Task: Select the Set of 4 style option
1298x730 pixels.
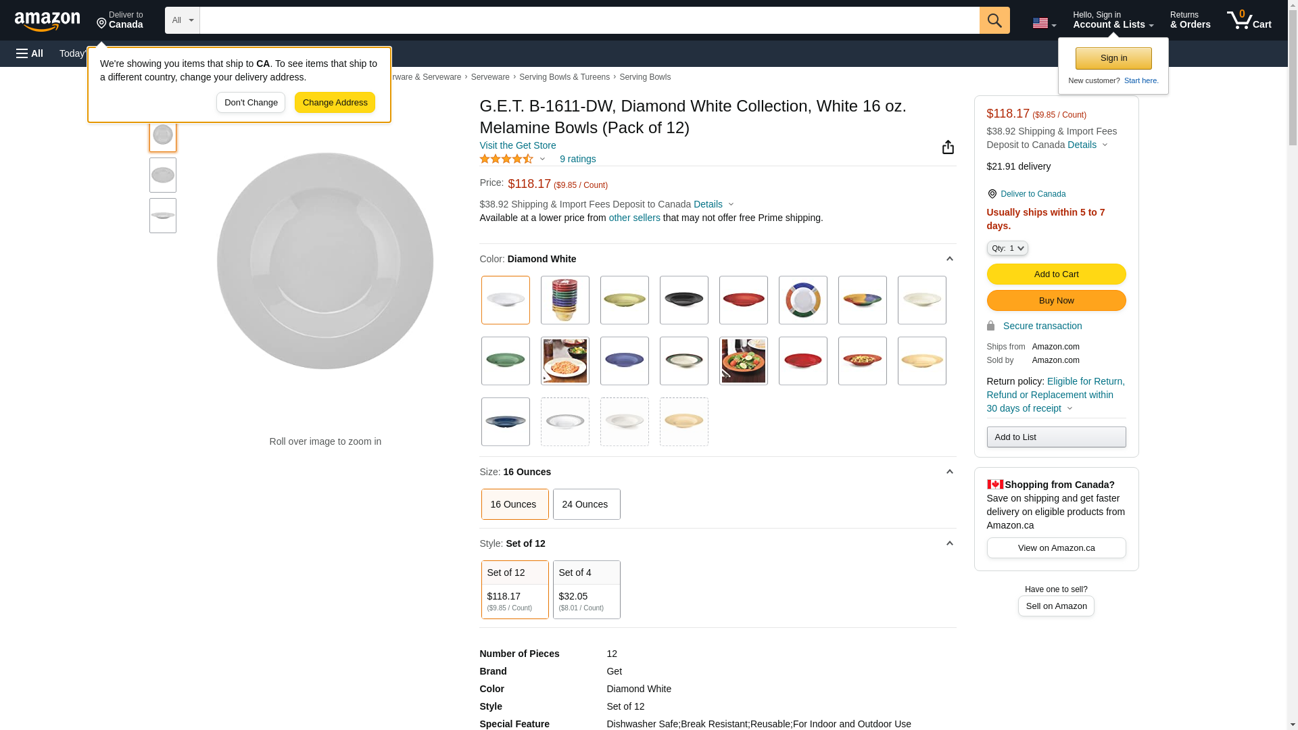Action: [x=586, y=589]
